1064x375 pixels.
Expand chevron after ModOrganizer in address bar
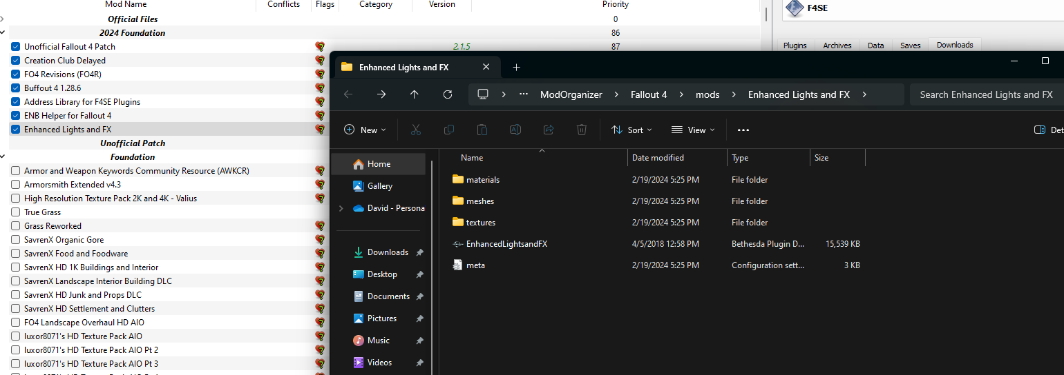[616, 94]
